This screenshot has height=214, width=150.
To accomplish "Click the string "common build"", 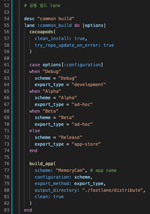I will (x=55, y=19).
